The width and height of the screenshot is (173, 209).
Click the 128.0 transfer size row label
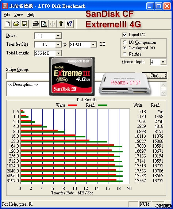click(x=14, y=151)
